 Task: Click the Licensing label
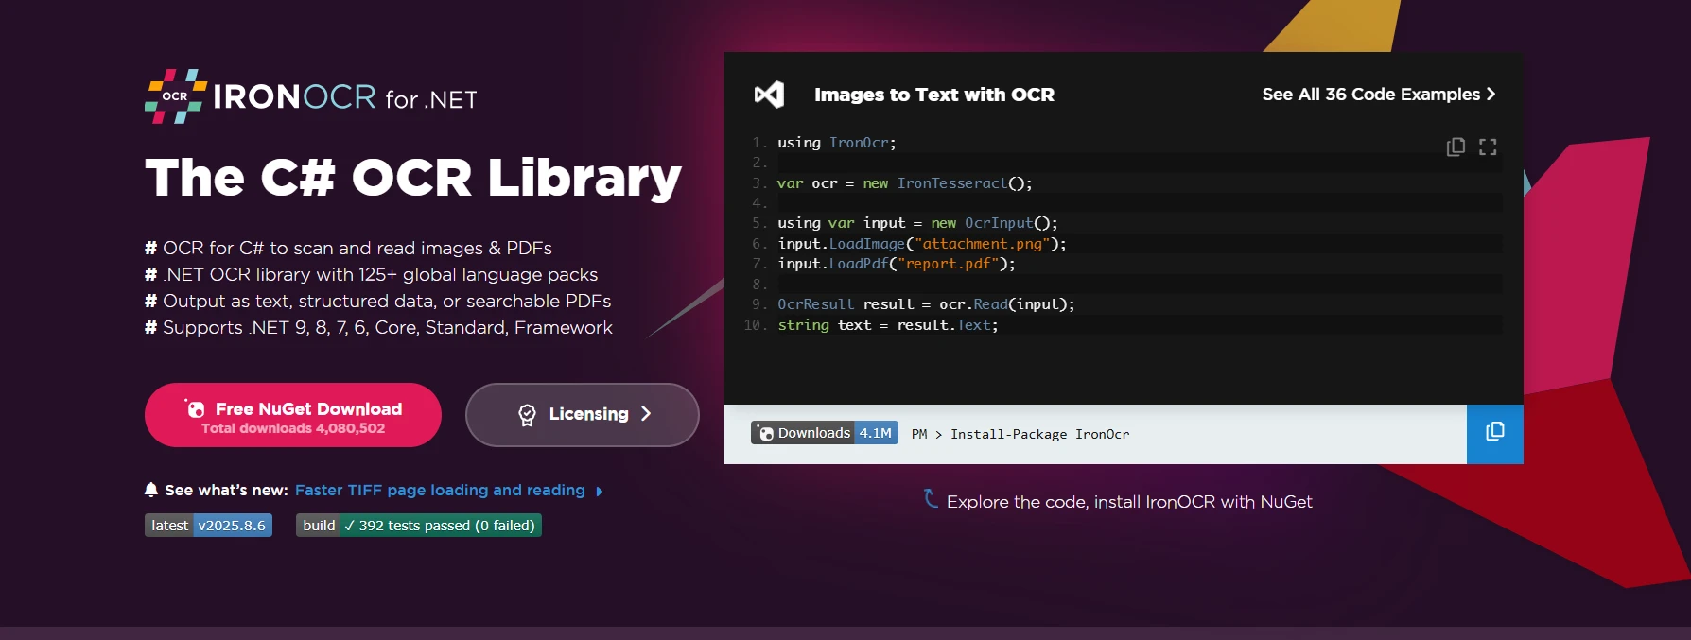point(588,414)
